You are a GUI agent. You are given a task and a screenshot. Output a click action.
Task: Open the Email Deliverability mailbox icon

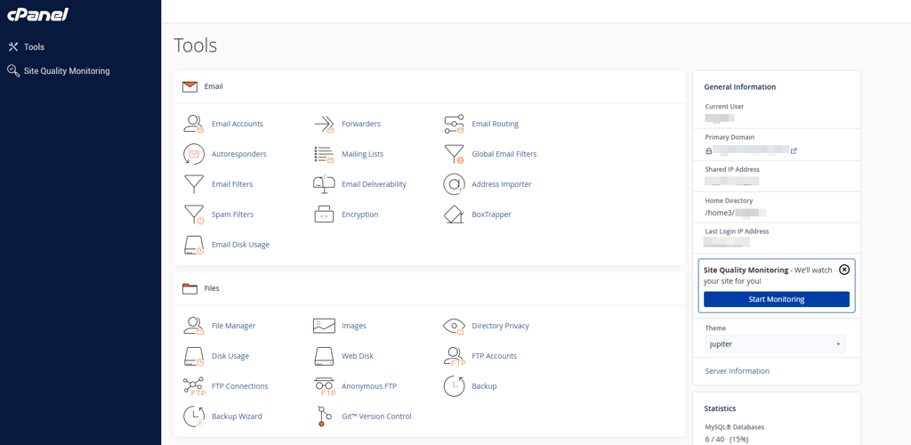click(x=324, y=184)
